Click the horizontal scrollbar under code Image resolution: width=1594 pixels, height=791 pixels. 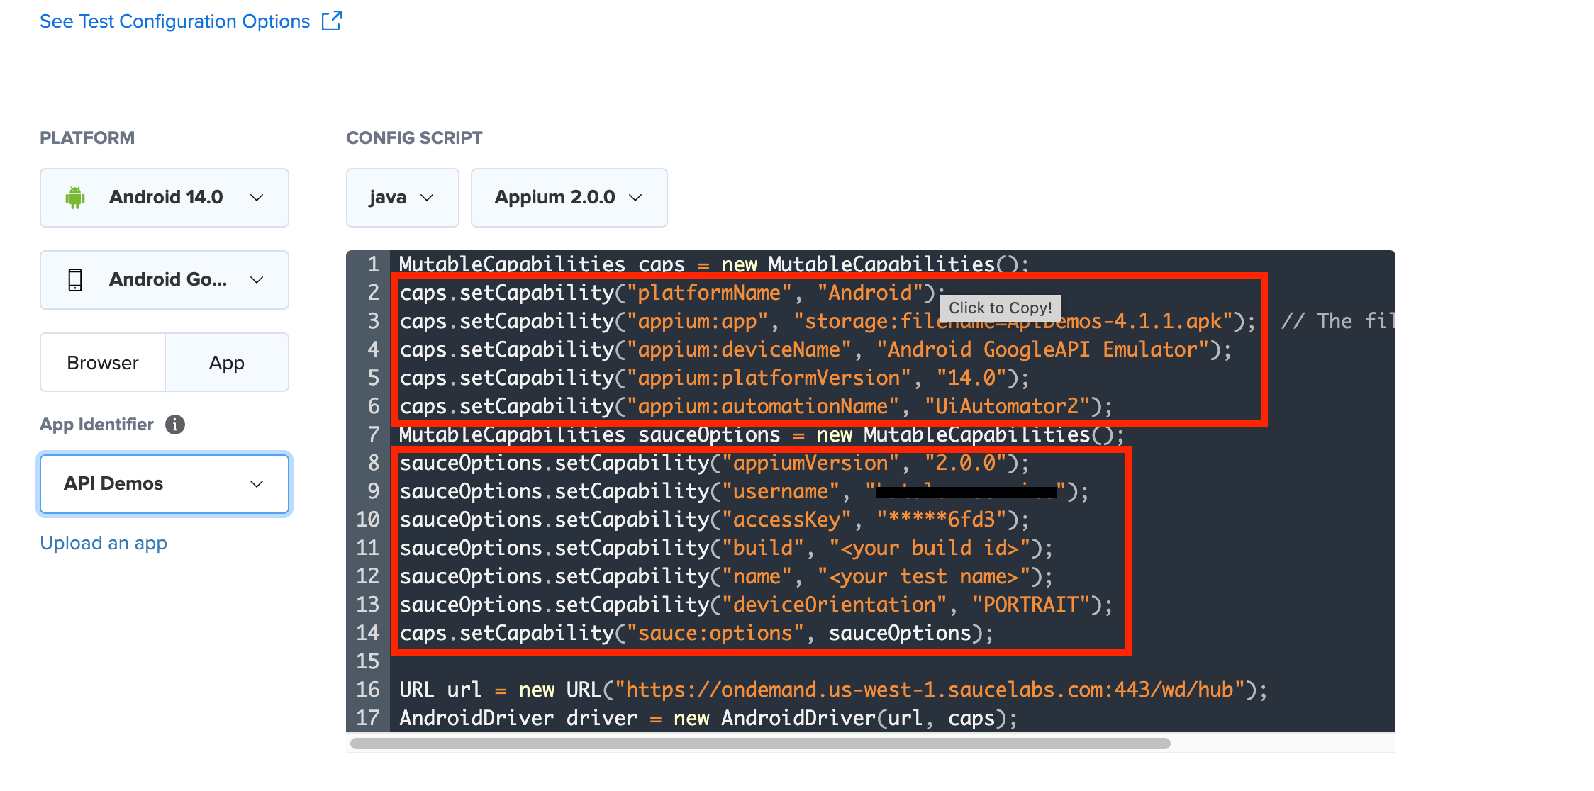point(760,744)
